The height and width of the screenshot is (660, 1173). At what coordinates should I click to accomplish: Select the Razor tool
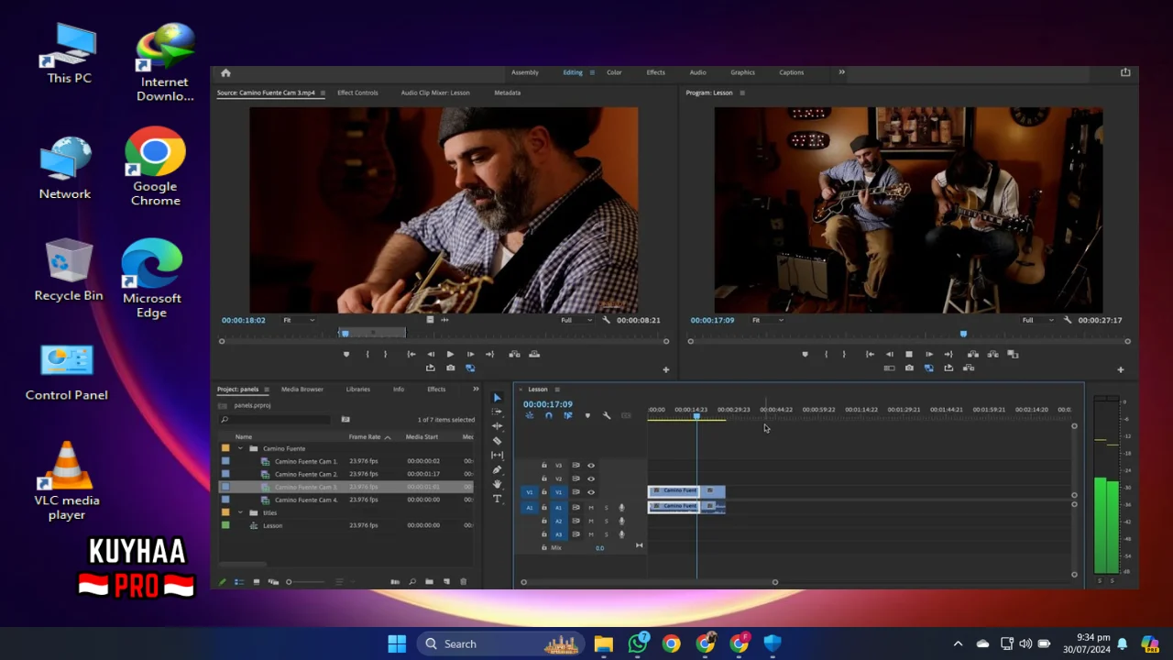pyautogui.click(x=498, y=441)
